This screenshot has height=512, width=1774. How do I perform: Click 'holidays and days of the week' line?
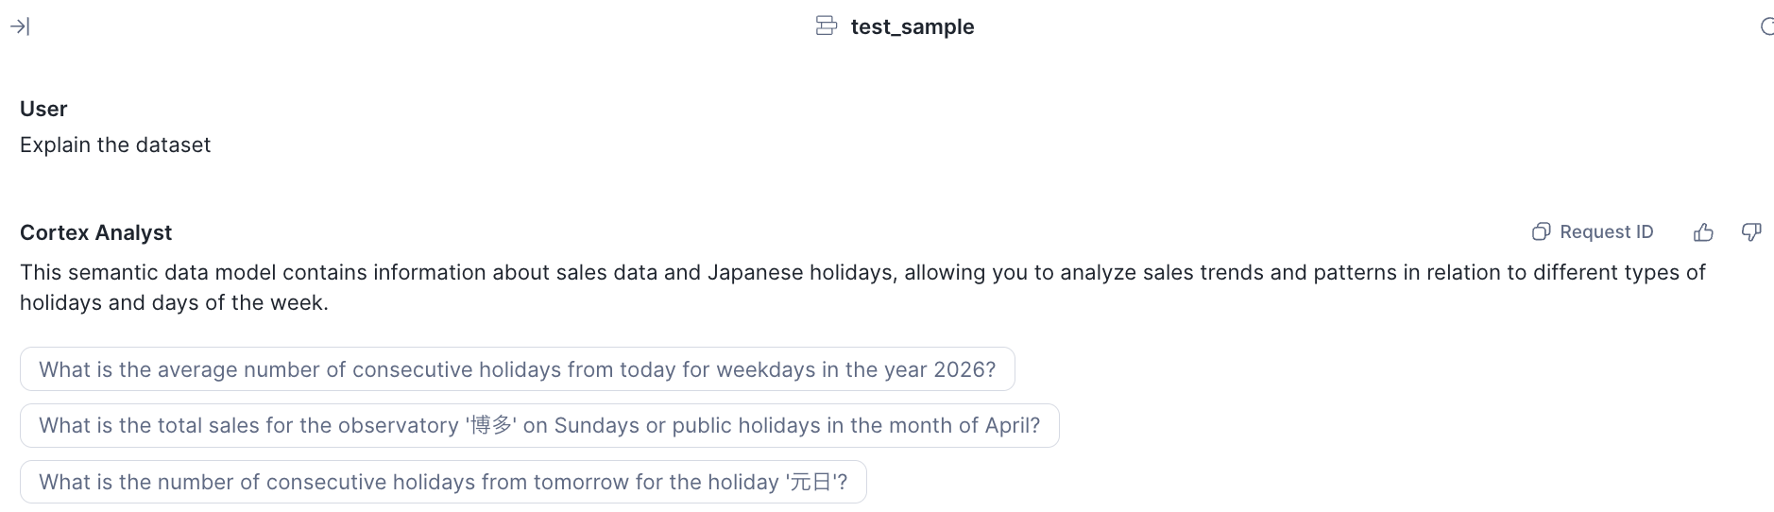[x=174, y=302]
